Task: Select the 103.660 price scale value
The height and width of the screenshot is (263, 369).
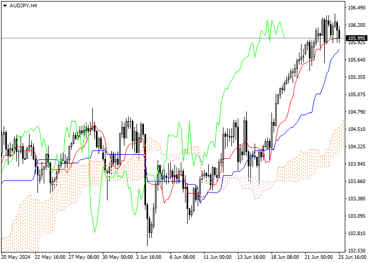Action: pyautogui.click(x=356, y=181)
